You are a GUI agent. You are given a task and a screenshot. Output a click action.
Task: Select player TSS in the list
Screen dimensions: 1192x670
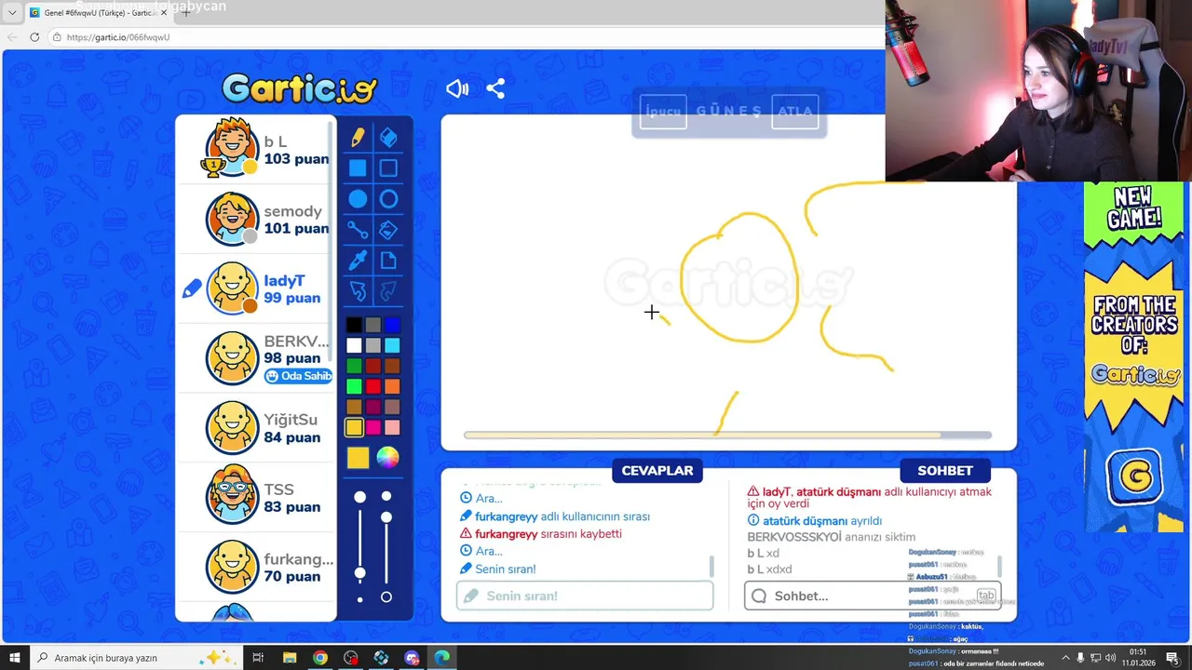pos(256,498)
